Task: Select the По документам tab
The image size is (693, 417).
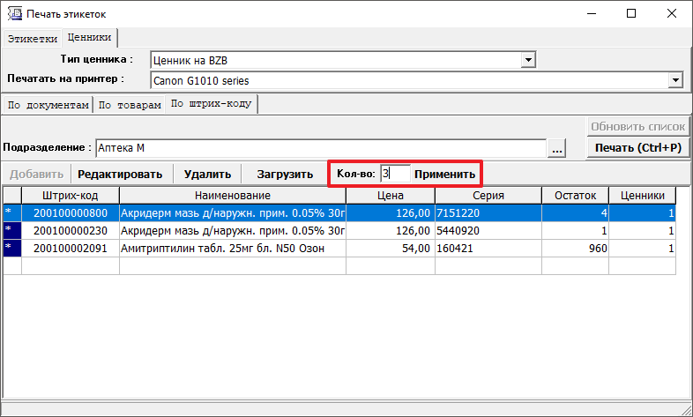Action: [48, 105]
